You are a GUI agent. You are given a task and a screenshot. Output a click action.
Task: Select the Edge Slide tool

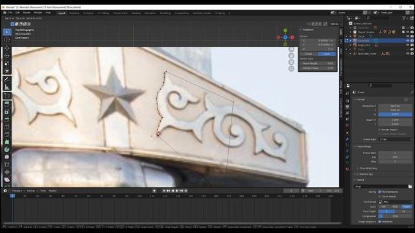pyautogui.click(x=7, y=164)
